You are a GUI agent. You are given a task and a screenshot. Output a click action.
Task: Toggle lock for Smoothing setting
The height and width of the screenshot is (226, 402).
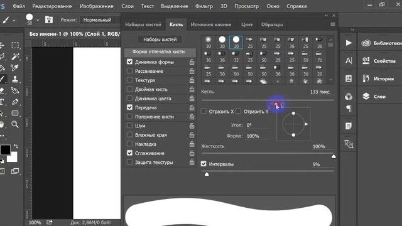[192, 153]
